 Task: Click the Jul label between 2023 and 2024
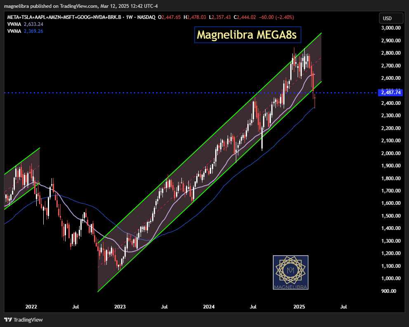pos(165,307)
